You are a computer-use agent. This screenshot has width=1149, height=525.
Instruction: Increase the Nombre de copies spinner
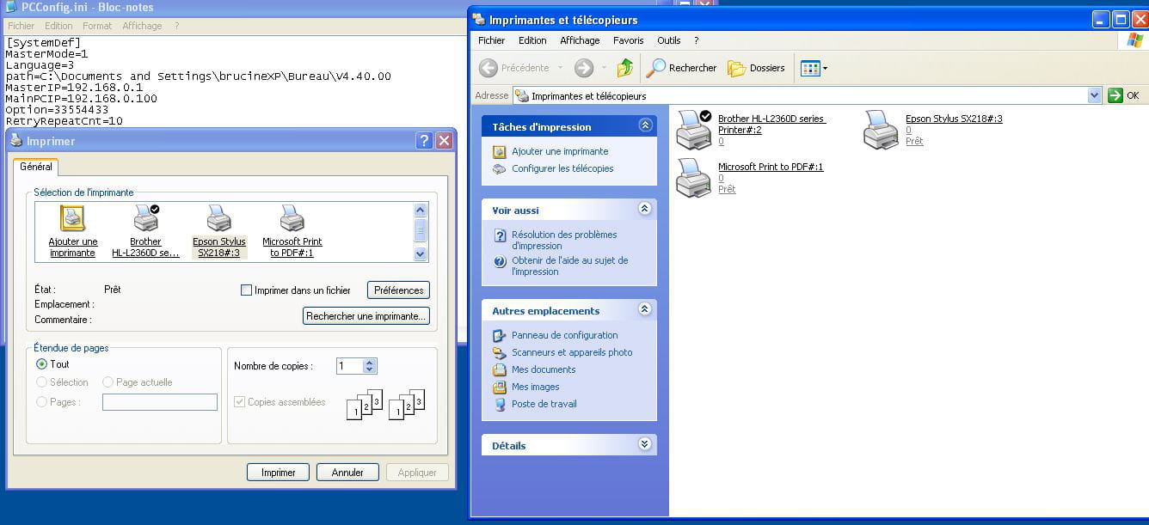370,363
